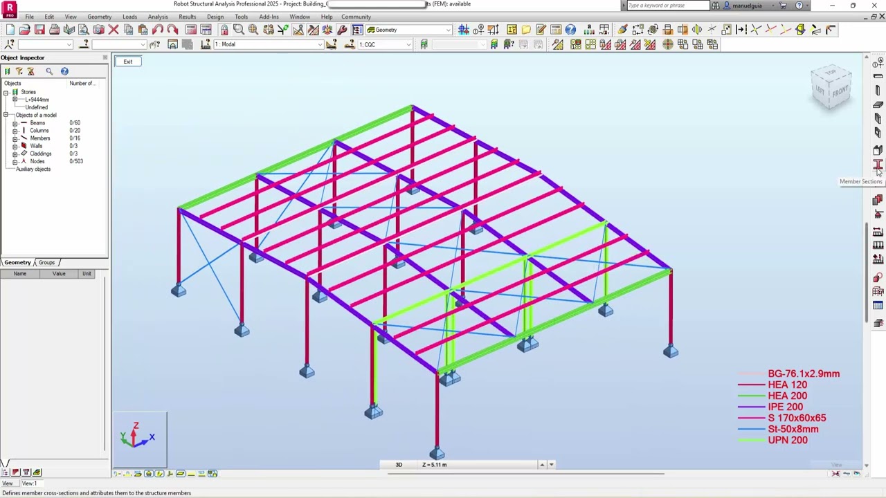Click the search magnifier in Object Inspector
This screenshot has height=498, width=886.
tap(49, 71)
